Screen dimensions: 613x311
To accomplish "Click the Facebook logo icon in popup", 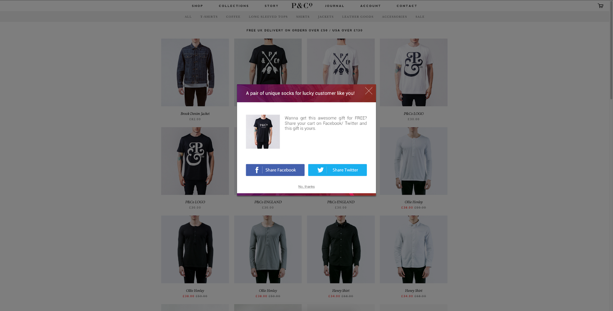I will (x=257, y=170).
